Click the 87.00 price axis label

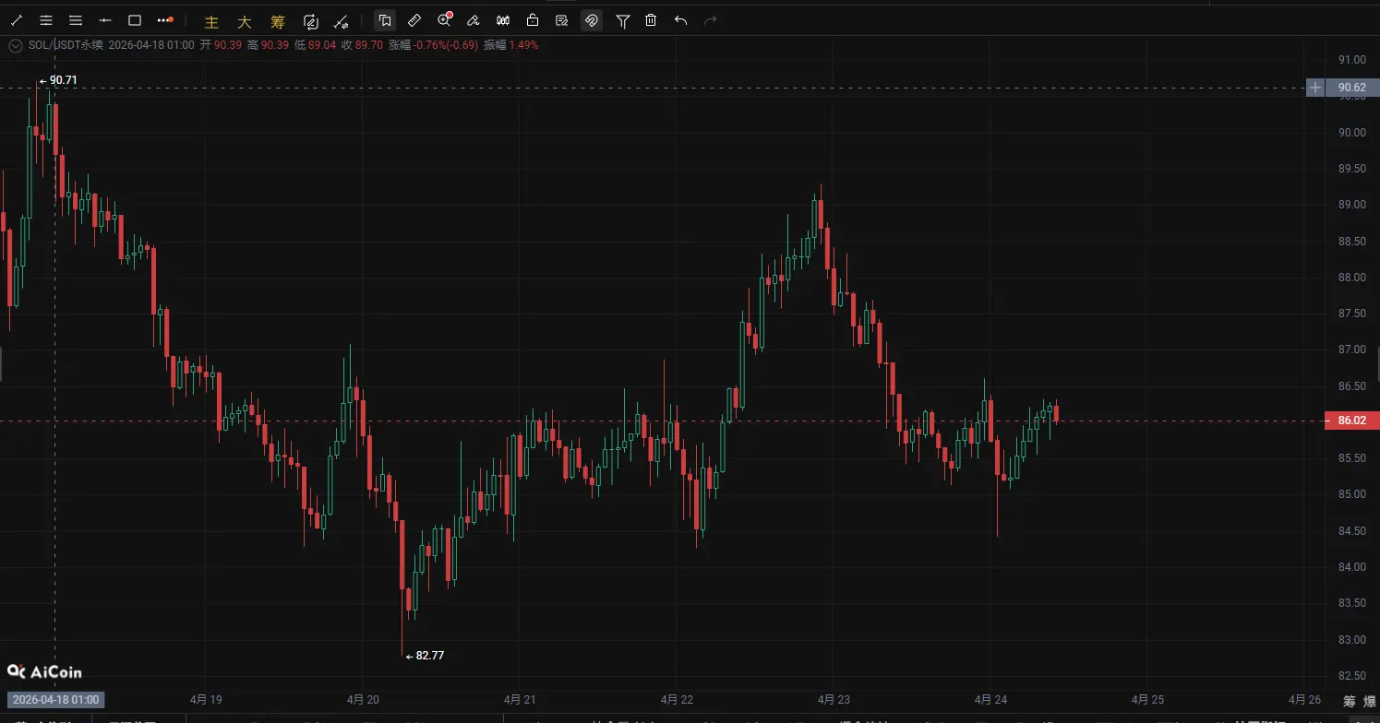(x=1351, y=350)
